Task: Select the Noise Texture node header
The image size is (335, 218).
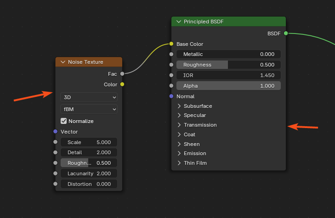Action: point(89,62)
